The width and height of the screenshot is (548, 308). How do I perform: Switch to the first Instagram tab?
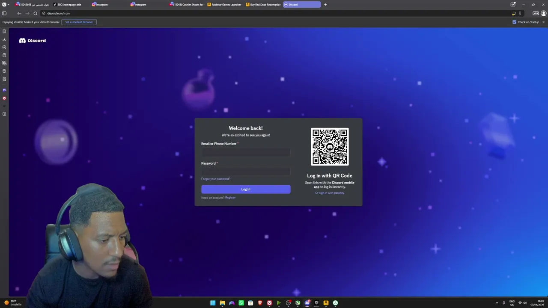[x=108, y=5]
